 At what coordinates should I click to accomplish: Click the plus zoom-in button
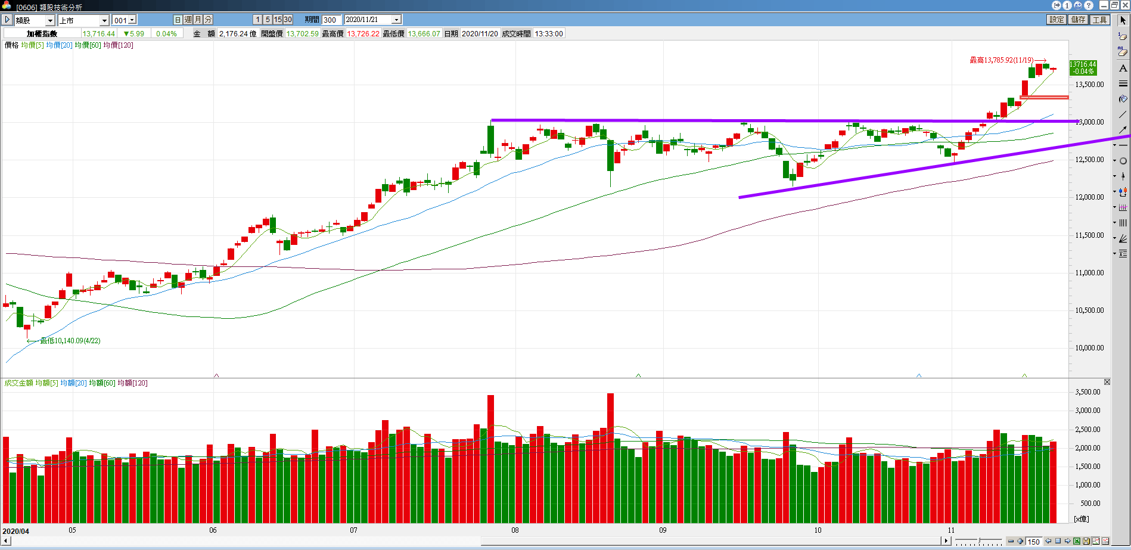click(1020, 541)
